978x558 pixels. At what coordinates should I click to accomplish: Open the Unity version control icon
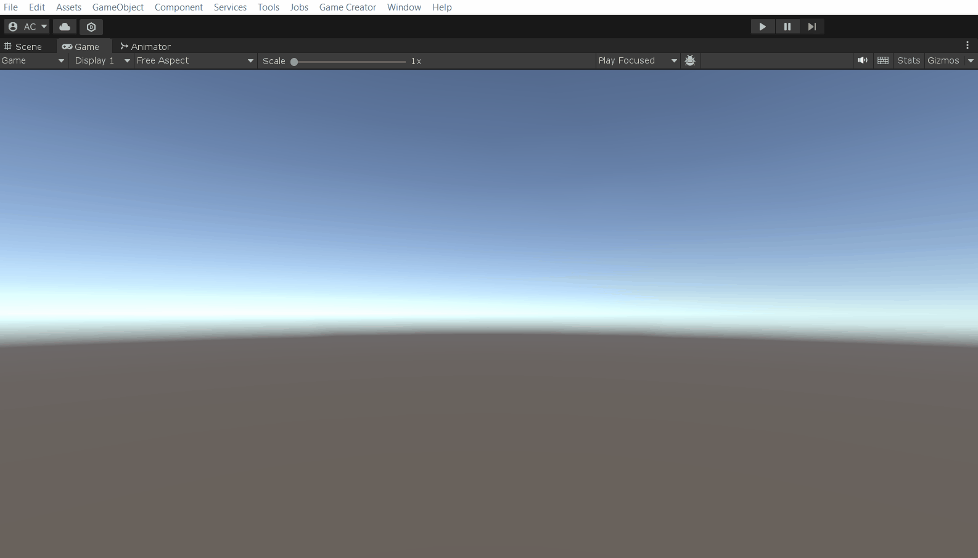pos(91,27)
